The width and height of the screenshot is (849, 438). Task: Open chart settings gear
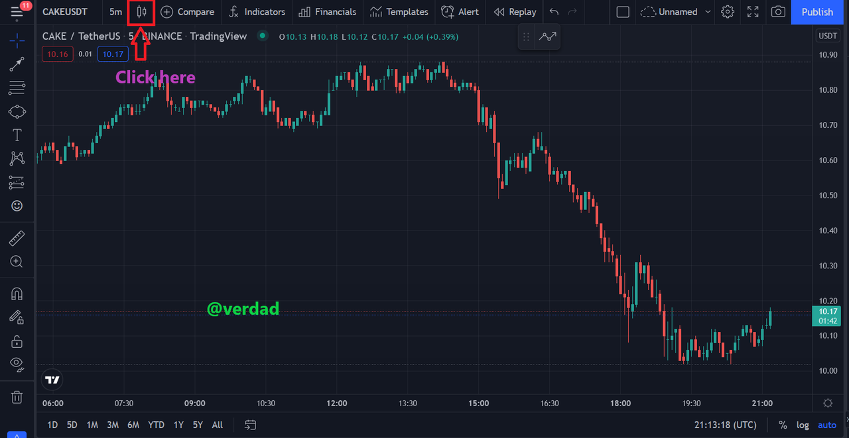[x=728, y=12]
